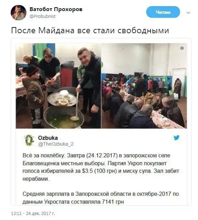This screenshot has height=220, width=198.
Task: Open the @Probubnist handle link
Action: point(43,16)
